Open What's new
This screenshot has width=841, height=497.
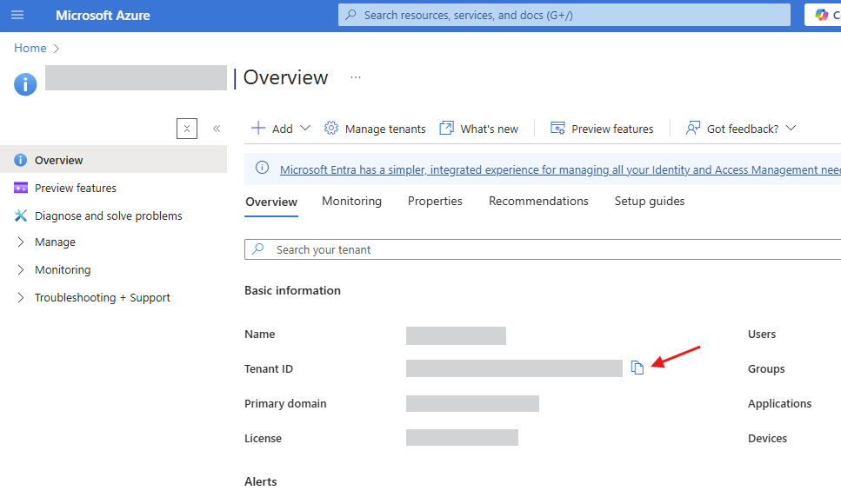click(489, 129)
